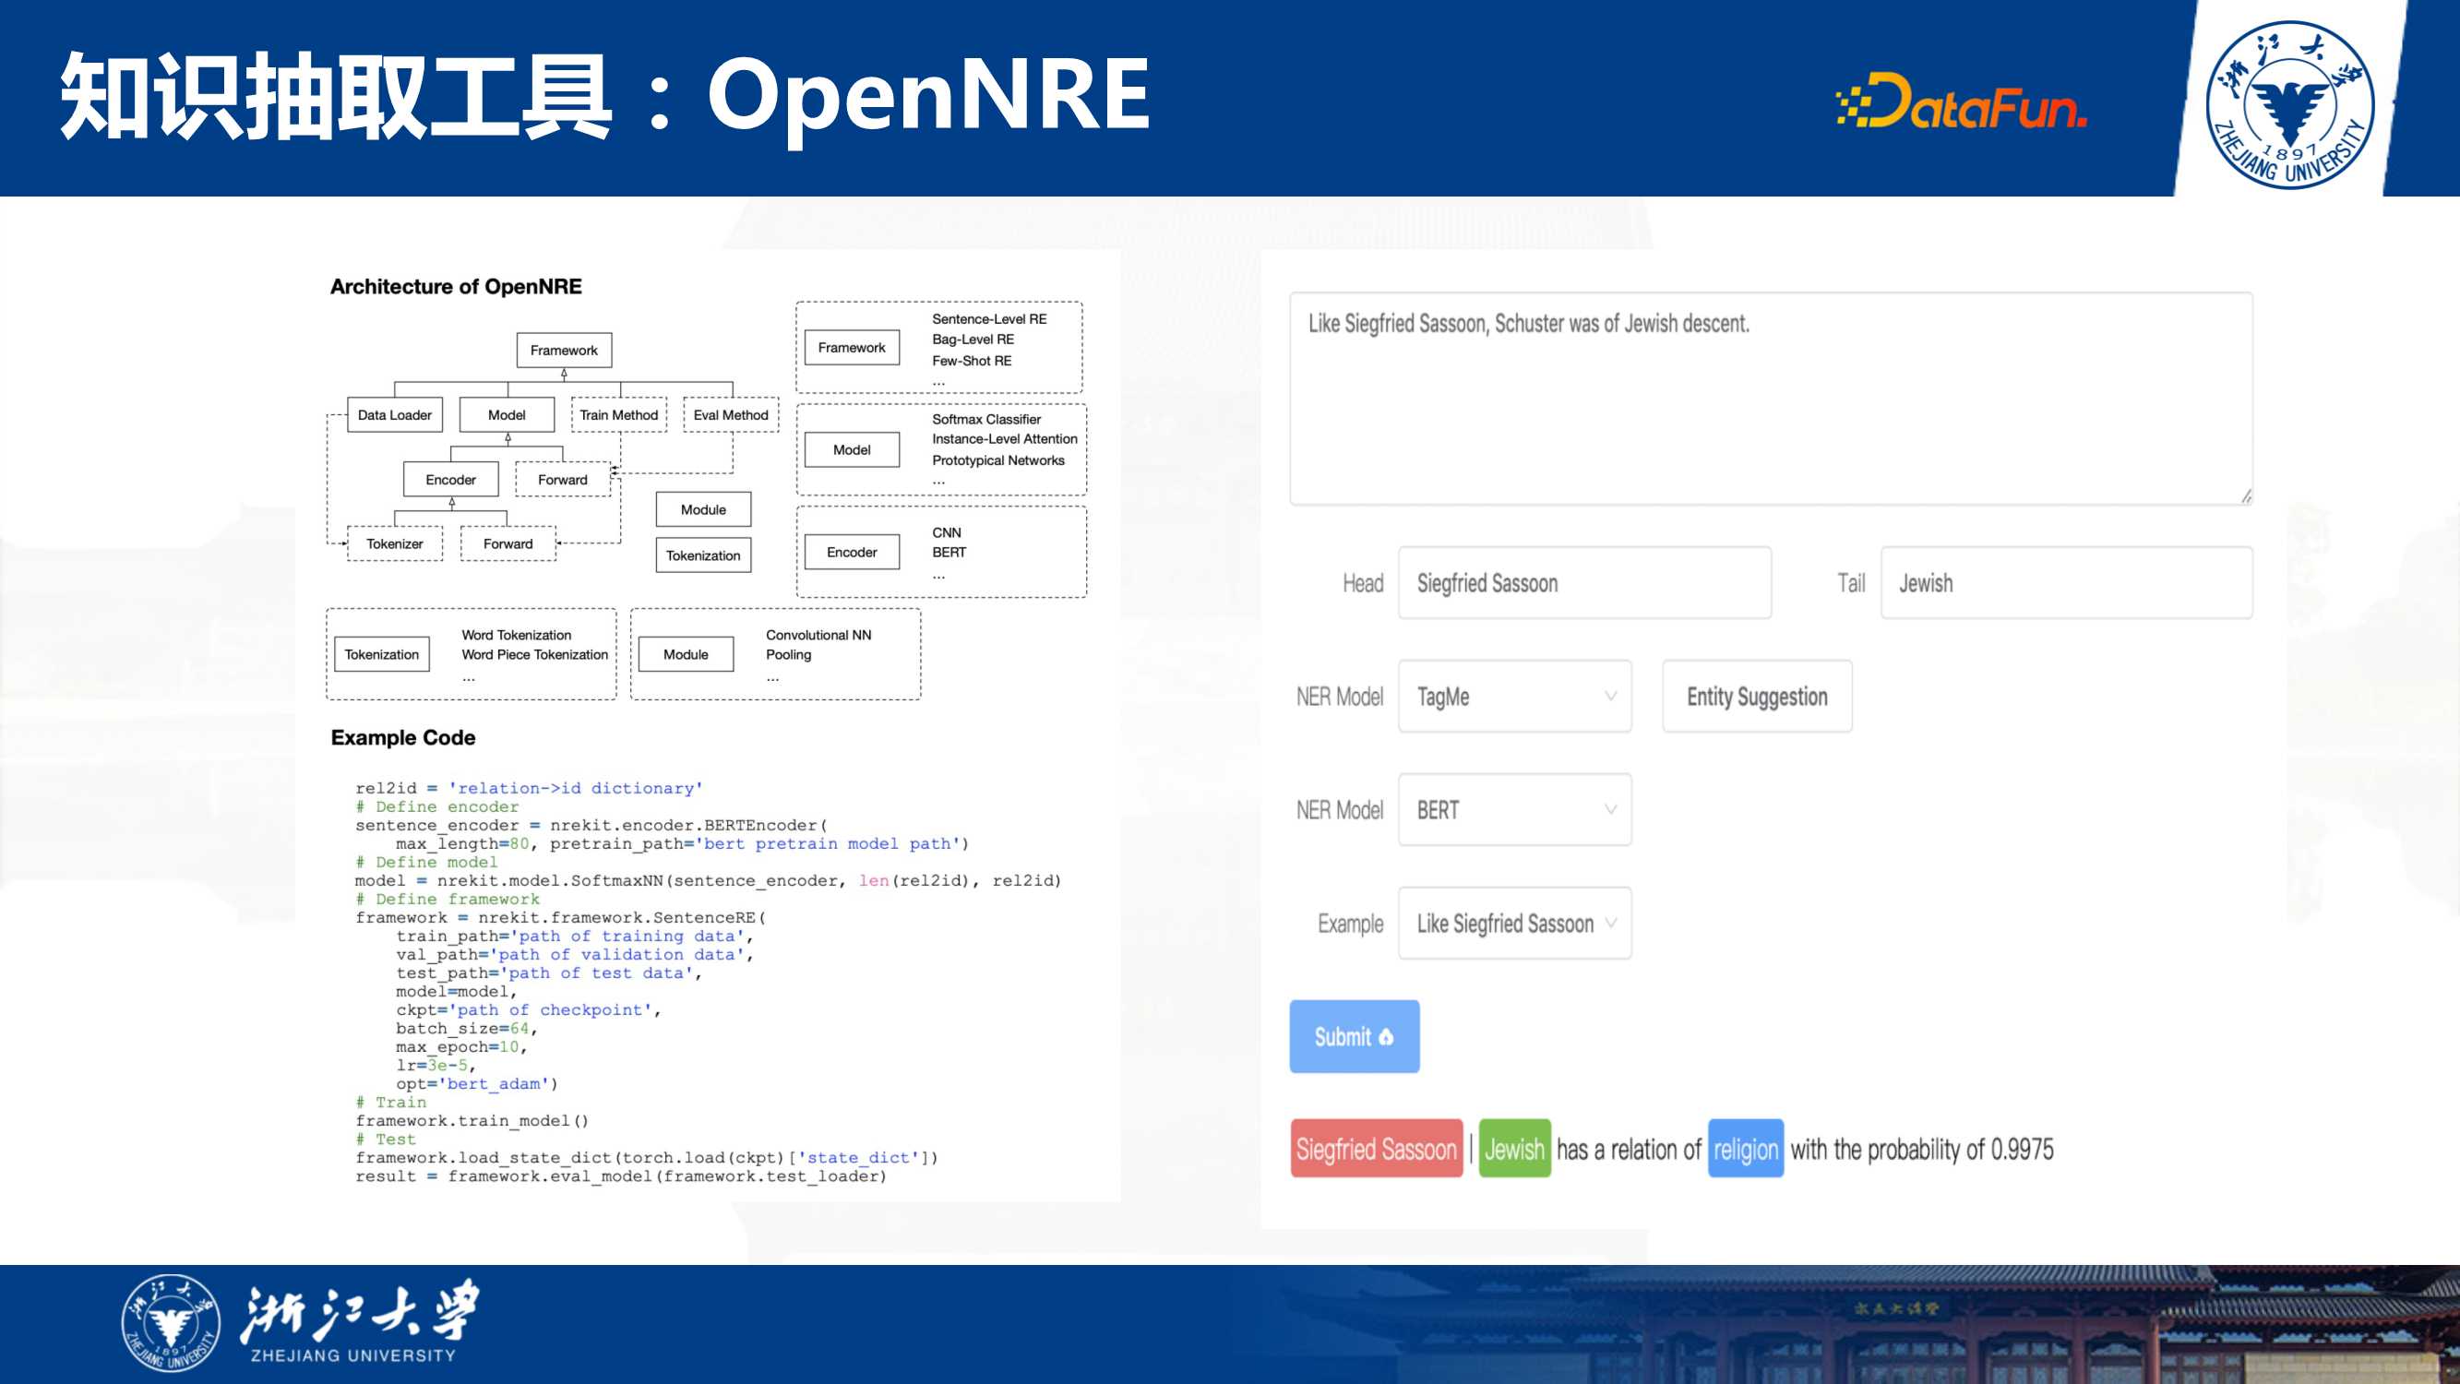
Task: Click the Tokenizer box in diagram
Action: (x=394, y=543)
